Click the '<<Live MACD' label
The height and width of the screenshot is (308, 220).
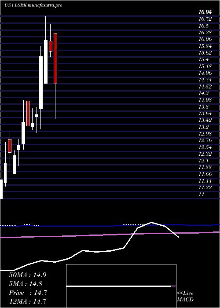coord(185,297)
